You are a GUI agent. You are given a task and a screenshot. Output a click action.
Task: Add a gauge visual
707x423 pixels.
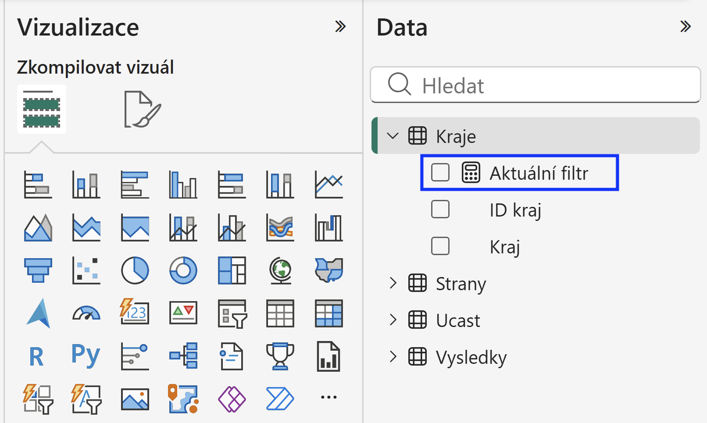pyautogui.click(x=86, y=313)
